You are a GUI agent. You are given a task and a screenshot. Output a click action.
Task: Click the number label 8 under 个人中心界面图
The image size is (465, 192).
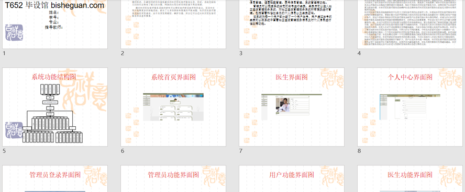(x=359, y=151)
